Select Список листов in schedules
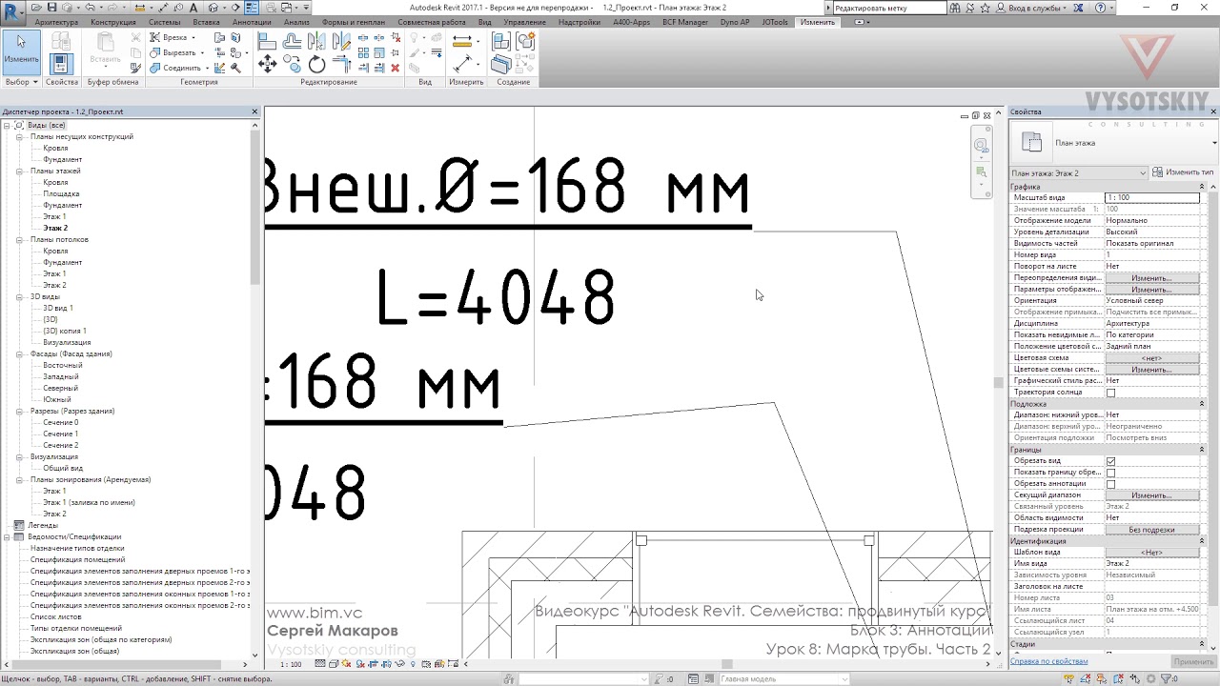 55,617
